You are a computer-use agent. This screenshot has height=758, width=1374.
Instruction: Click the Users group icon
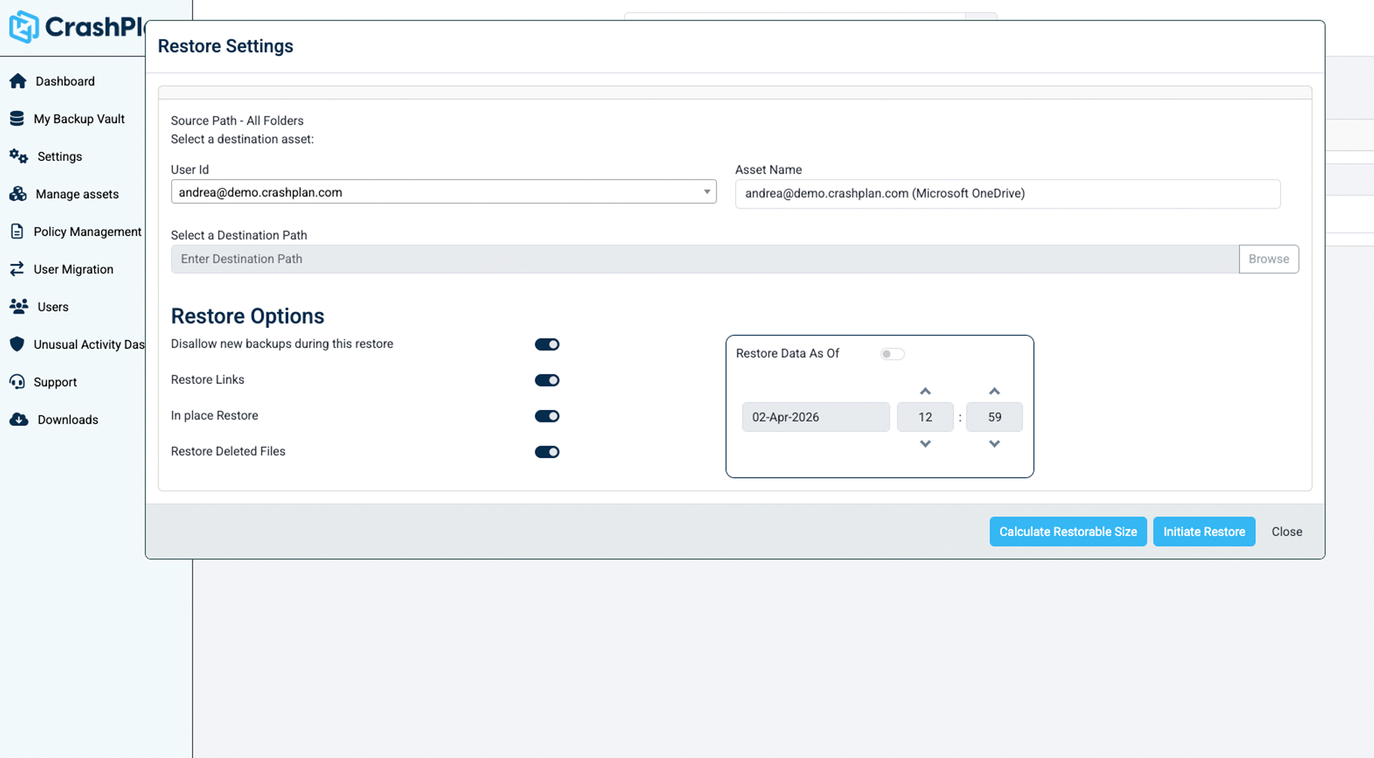coord(19,307)
